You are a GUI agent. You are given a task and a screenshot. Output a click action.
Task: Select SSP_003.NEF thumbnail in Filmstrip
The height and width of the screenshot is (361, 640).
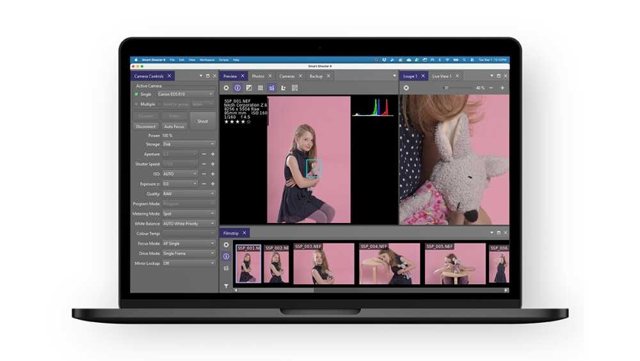click(324, 264)
